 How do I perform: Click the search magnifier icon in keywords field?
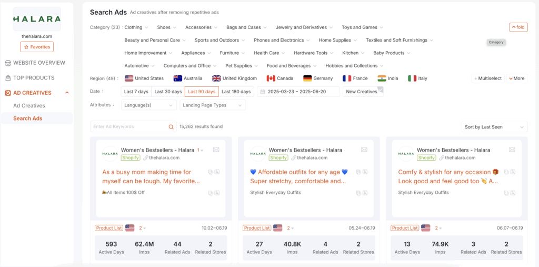(171, 127)
